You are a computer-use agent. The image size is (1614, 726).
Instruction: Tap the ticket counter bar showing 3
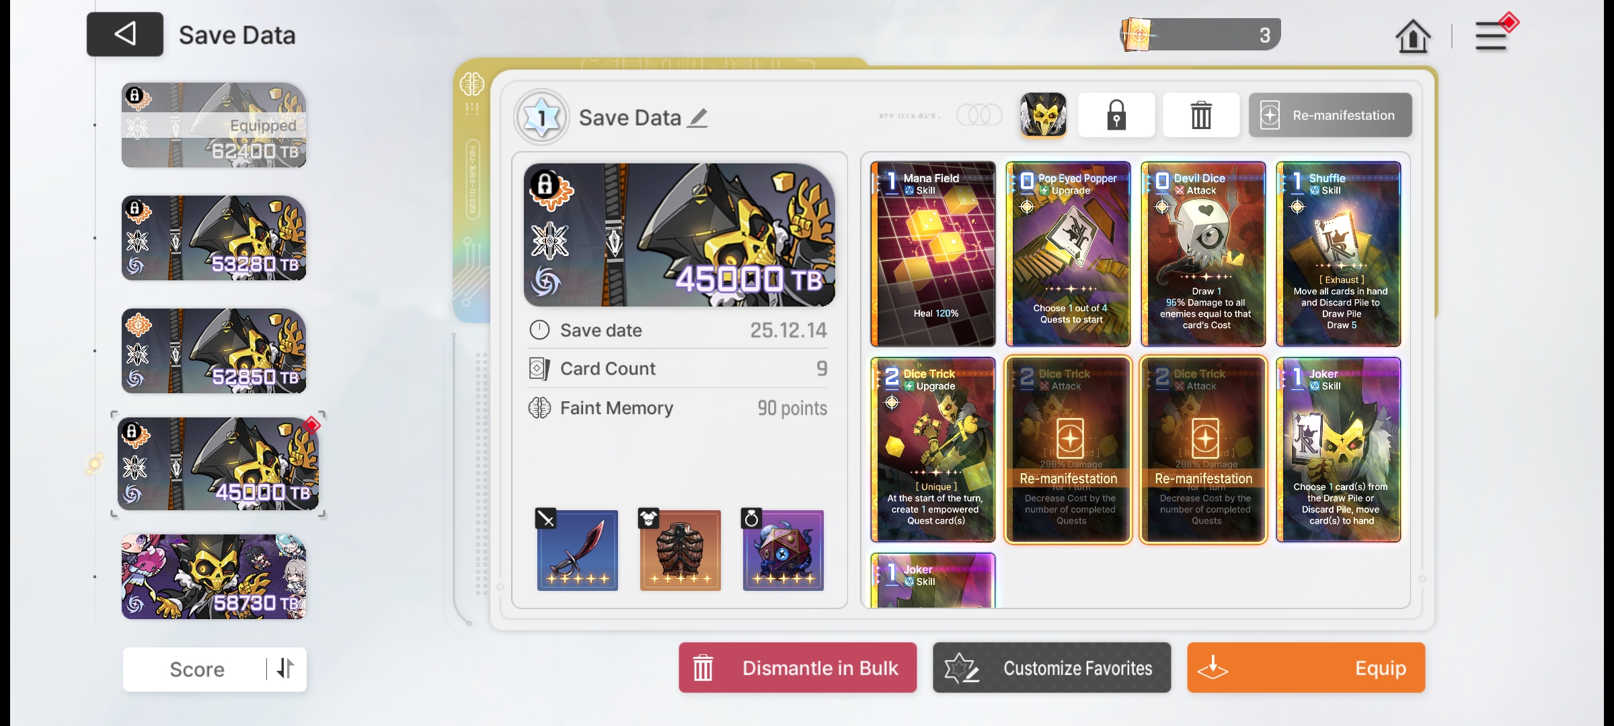point(1200,34)
